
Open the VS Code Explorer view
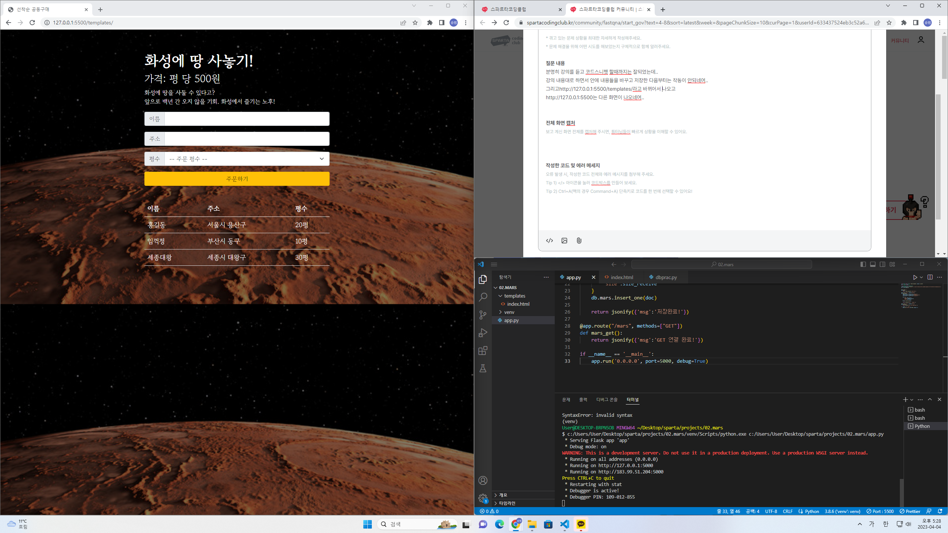(x=483, y=279)
